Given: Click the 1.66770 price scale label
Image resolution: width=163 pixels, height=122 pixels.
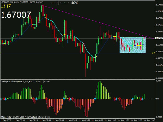Looking at the screenshot, I should (x=159, y=58).
